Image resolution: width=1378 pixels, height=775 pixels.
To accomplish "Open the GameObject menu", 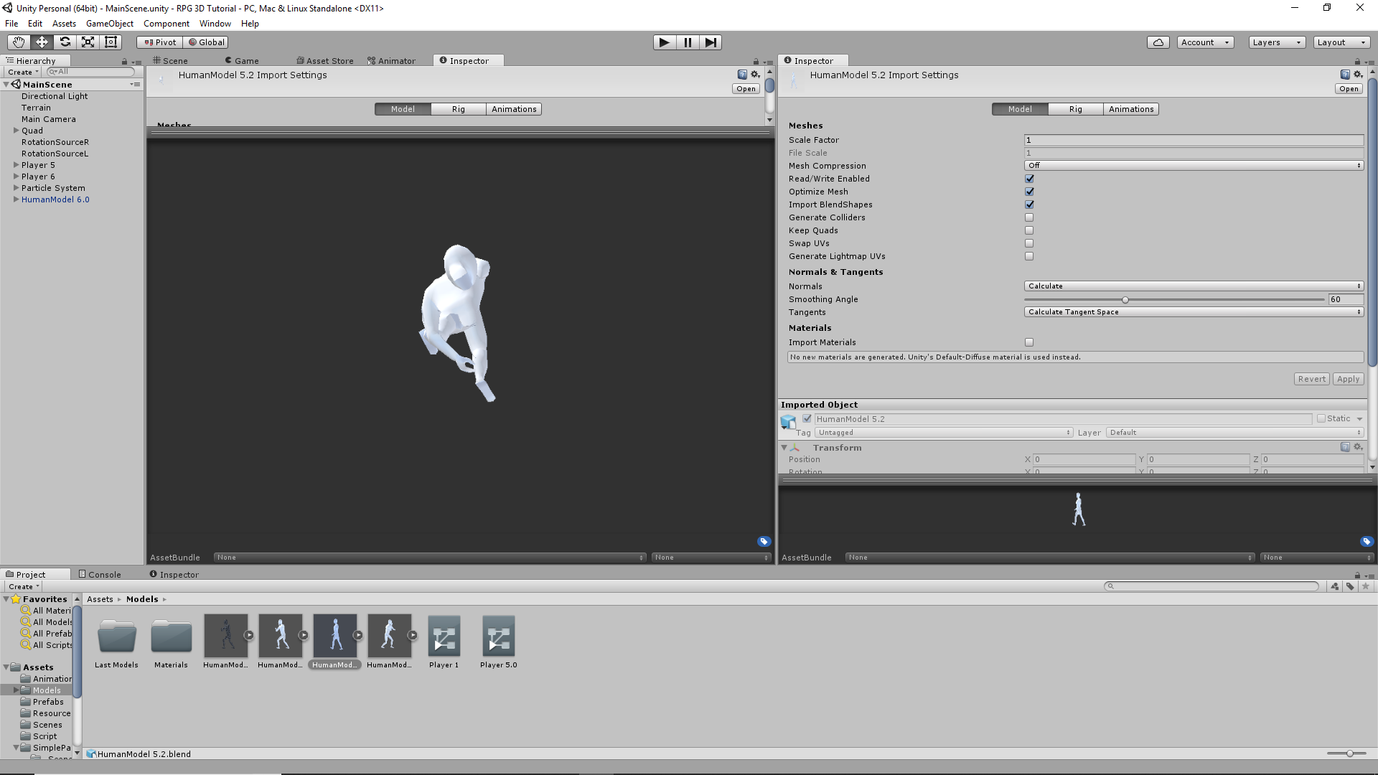I will pos(109,24).
